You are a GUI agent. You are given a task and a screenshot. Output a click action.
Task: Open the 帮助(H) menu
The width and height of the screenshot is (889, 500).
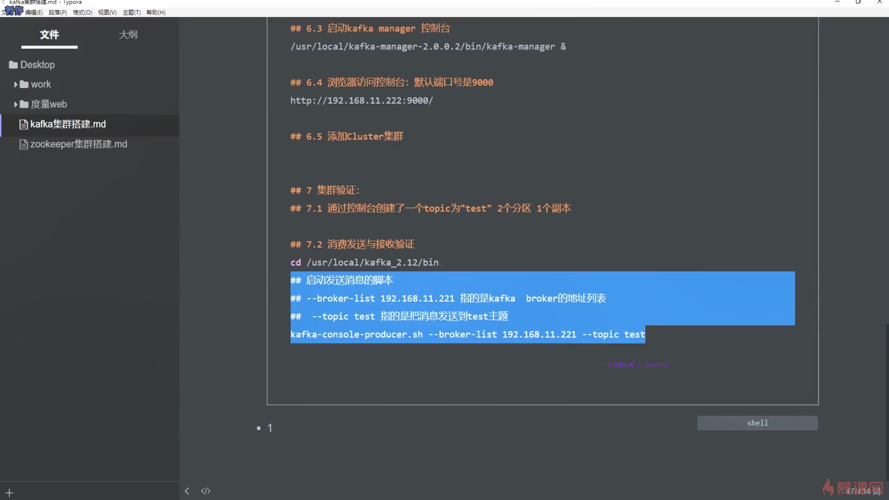click(x=156, y=12)
